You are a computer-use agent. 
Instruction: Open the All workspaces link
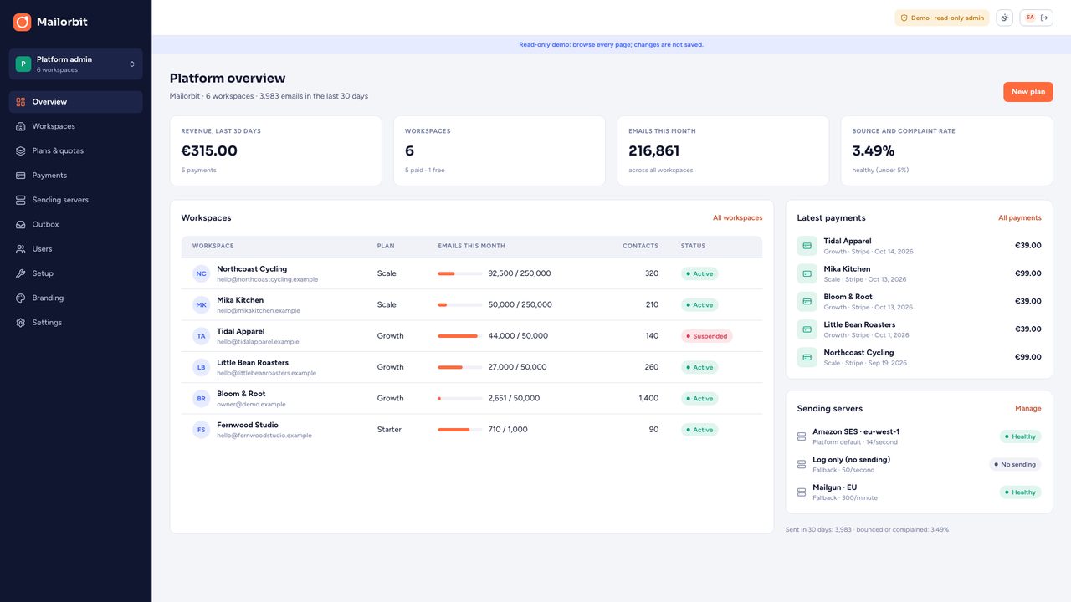(x=737, y=218)
